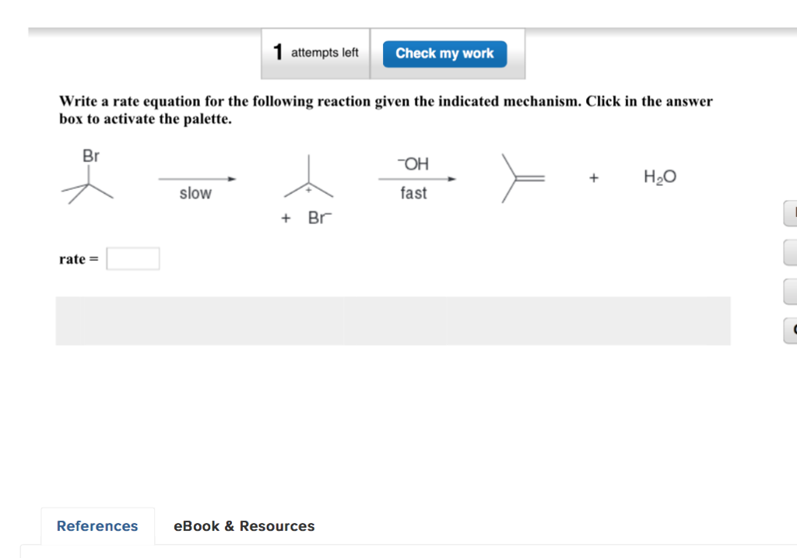
Task: Click inside the rate answer box
Action: pyautogui.click(x=133, y=258)
